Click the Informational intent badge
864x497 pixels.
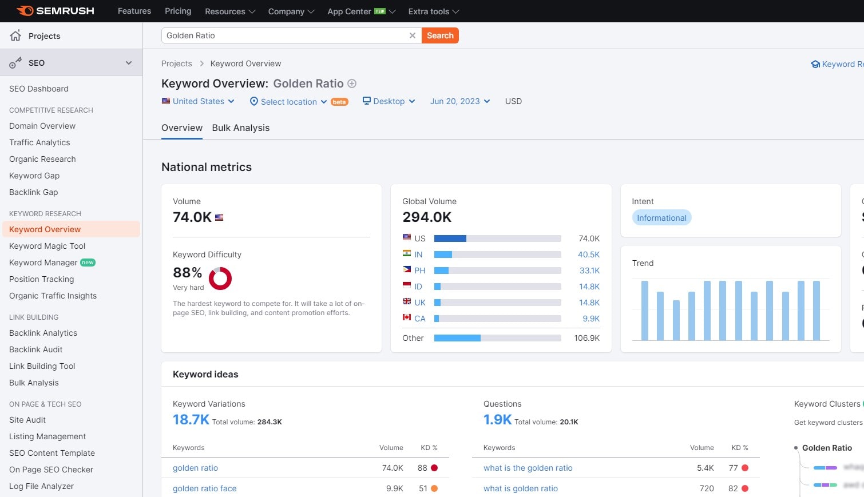point(662,218)
